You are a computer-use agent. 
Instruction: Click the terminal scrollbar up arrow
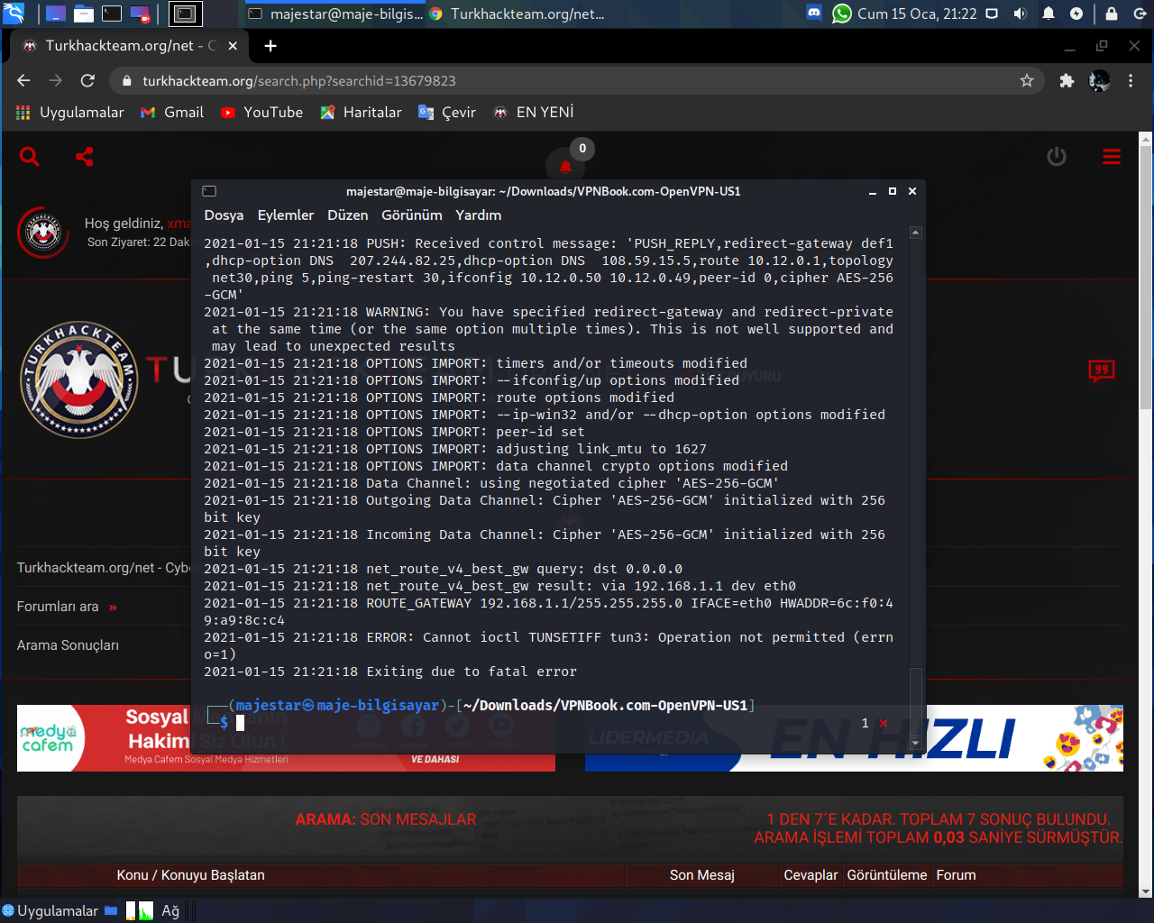pyautogui.click(x=916, y=233)
